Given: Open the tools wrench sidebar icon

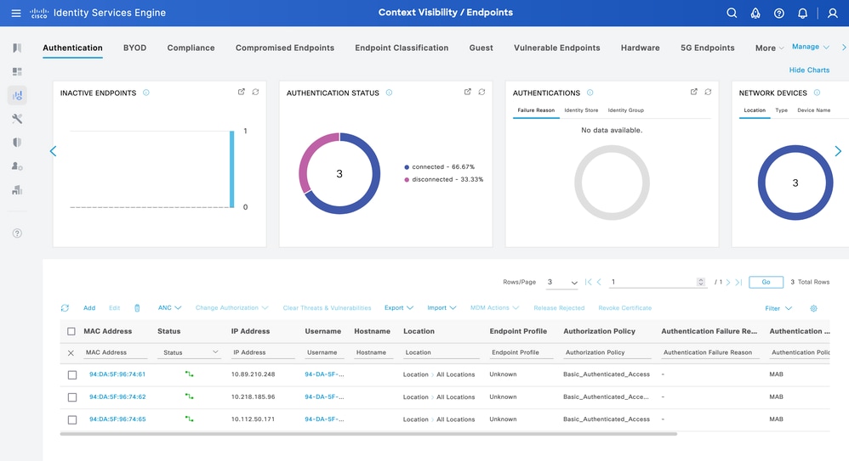Looking at the screenshot, I should tap(17, 119).
